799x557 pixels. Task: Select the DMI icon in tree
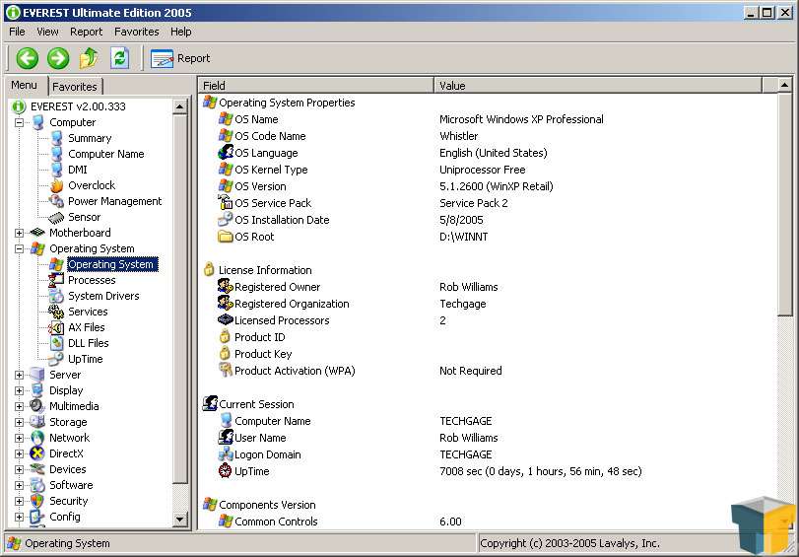[x=56, y=170]
